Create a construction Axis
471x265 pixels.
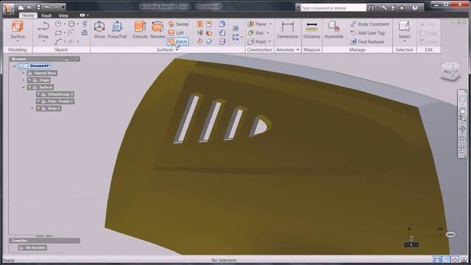click(255, 32)
